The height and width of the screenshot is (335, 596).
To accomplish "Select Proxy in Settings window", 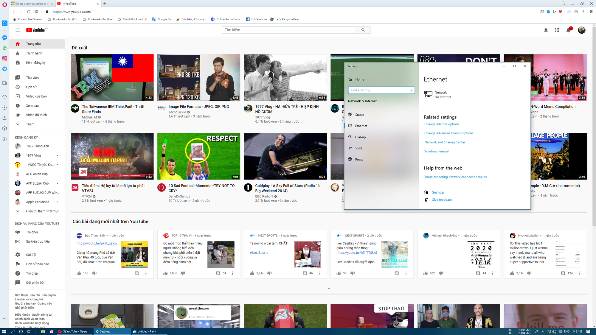I will [381, 159].
